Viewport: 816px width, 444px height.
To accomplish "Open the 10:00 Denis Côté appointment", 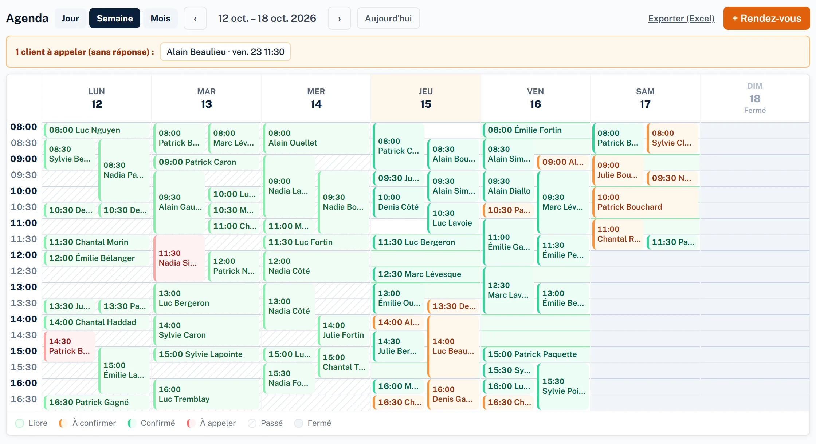I will (399, 202).
